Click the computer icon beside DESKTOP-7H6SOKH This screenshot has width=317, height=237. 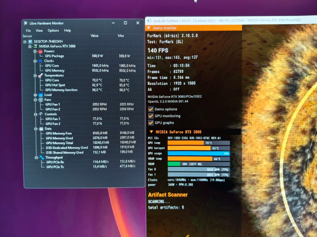[30, 42]
